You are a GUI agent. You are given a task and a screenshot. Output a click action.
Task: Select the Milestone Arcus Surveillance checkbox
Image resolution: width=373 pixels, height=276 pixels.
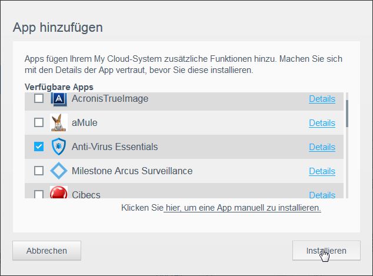pyautogui.click(x=39, y=171)
